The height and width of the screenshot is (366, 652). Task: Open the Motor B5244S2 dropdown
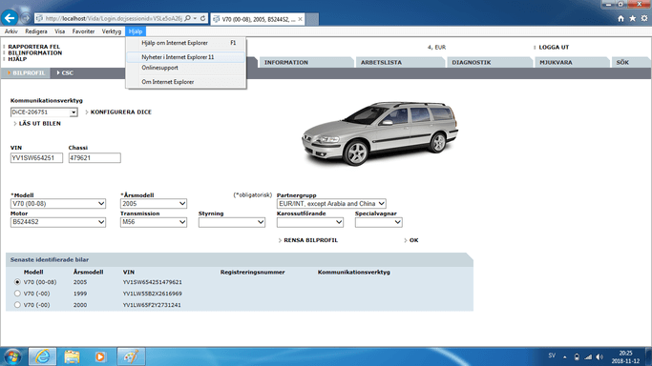(x=58, y=222)
